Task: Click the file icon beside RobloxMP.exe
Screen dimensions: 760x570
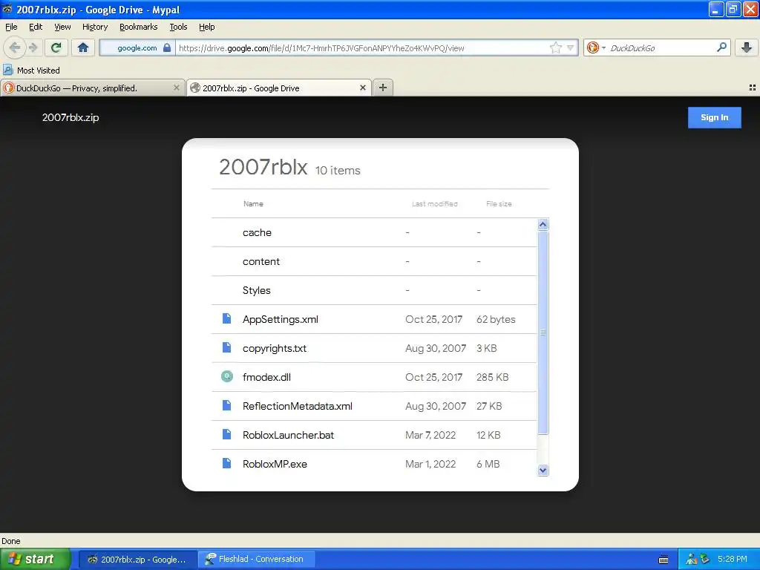Action: click(226, 463)
